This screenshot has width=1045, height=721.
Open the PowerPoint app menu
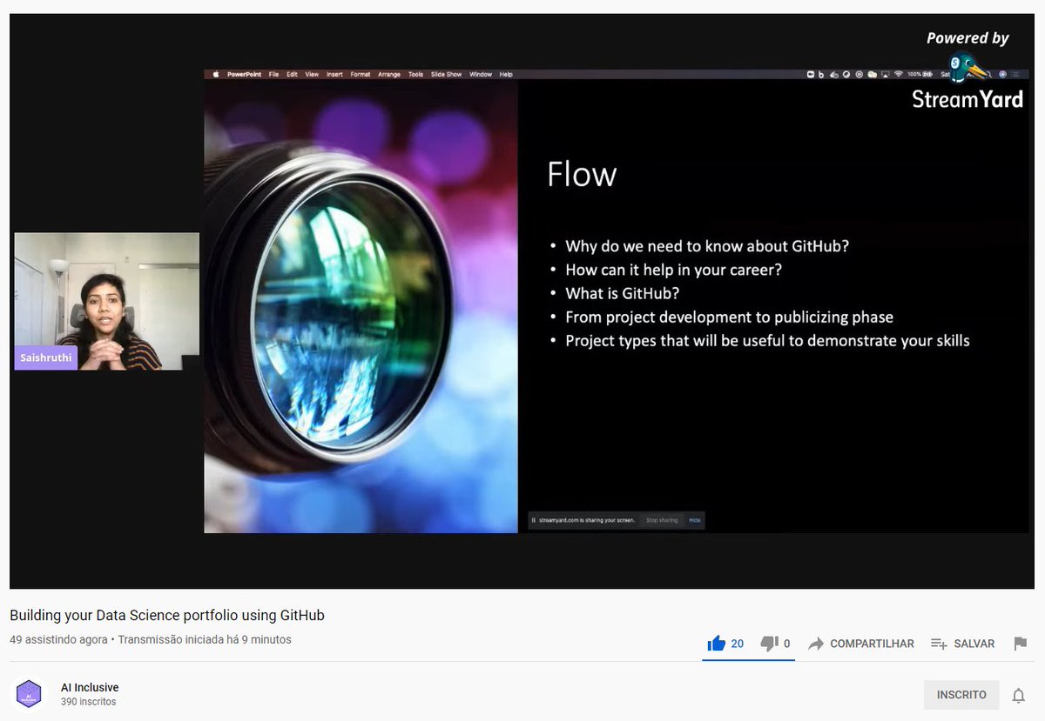[x=244, y=75]
